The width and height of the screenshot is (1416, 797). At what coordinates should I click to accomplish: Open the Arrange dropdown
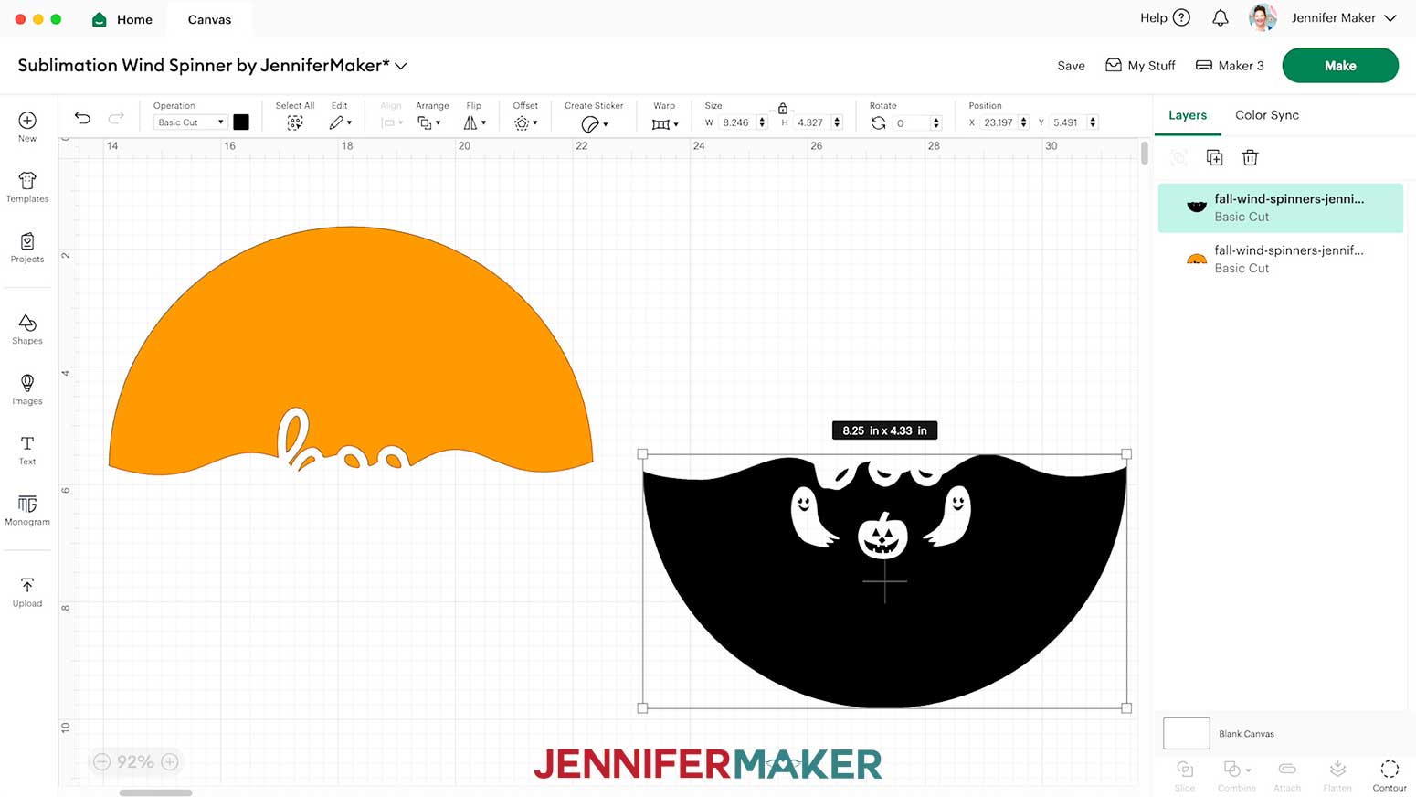coord(428,122)
